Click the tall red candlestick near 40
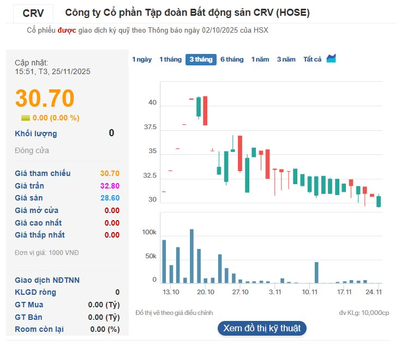Image resolution: width=407 pixels, height=346 pixels. click(x=205, y=111)
